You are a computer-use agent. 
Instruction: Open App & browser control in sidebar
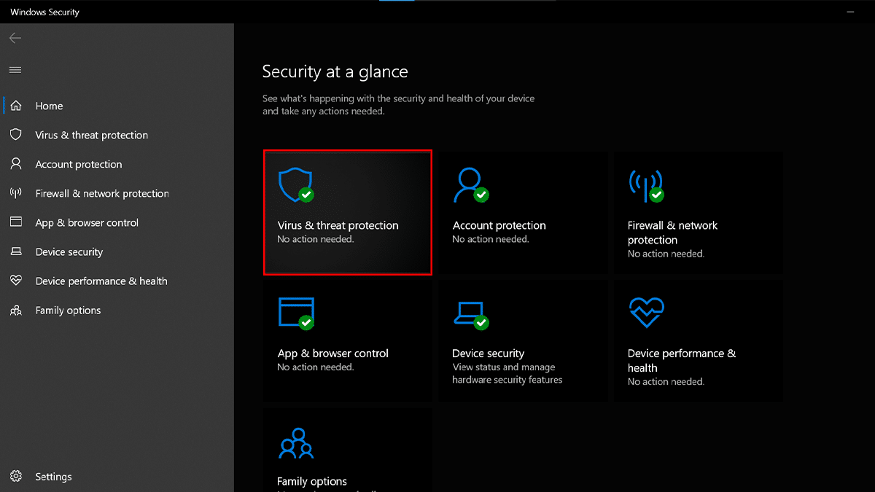(86, 222)
